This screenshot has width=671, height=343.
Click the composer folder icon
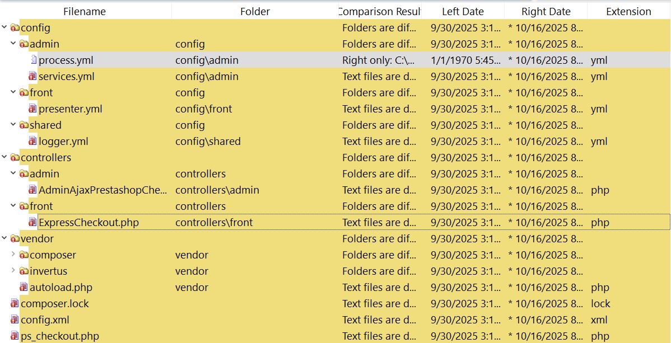pyautogui.click(x=24, y=255)
